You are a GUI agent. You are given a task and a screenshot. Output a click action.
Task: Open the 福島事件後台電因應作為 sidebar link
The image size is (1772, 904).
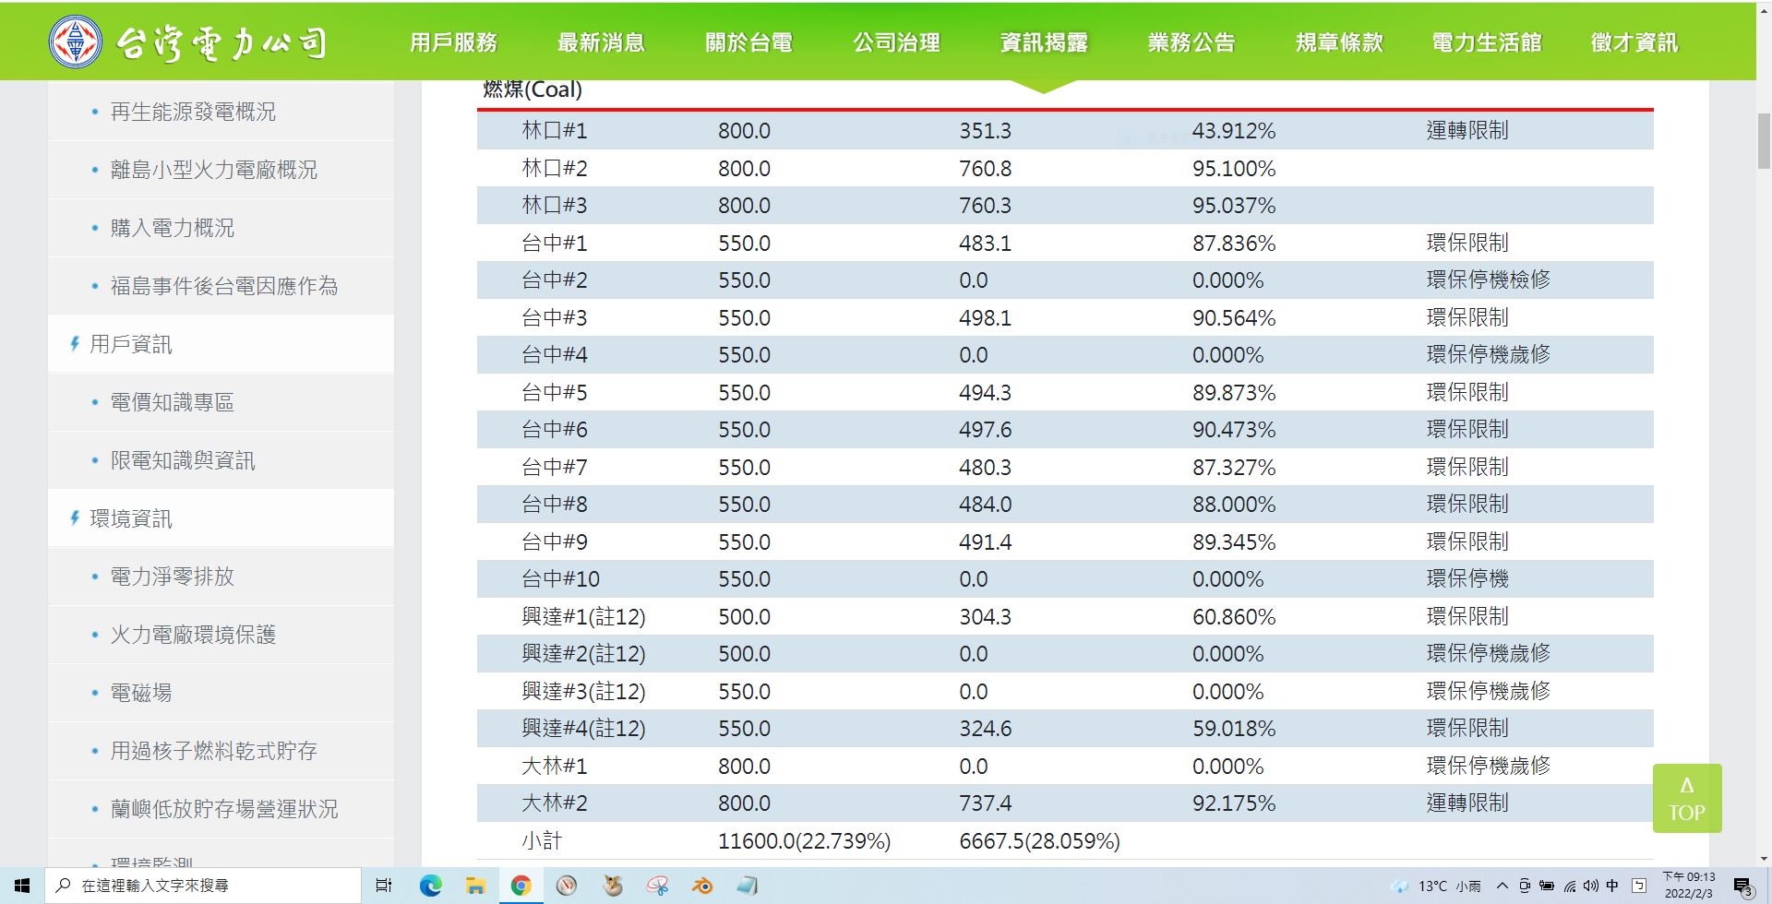[224, 286]
